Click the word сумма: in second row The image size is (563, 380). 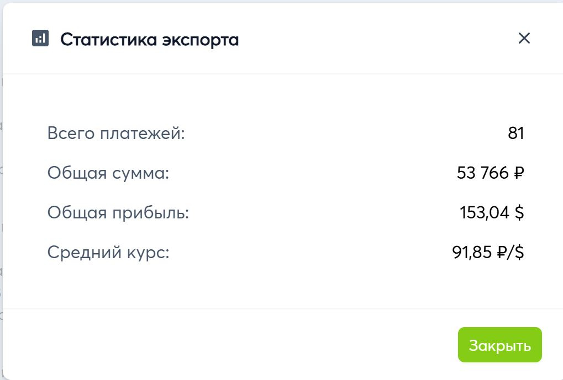140,173
